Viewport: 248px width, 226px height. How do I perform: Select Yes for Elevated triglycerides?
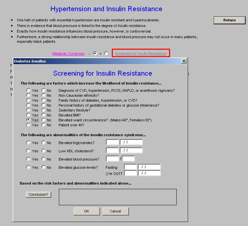(x=28, y=142)
